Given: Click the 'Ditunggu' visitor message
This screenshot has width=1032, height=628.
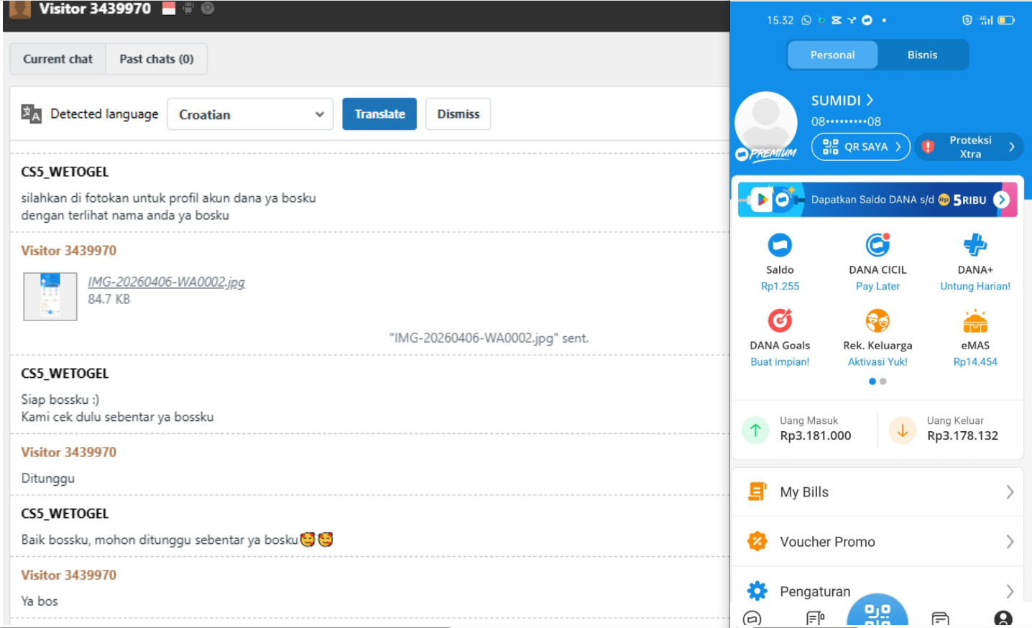Looking at the screenshot, I should (x=47, y=479).
